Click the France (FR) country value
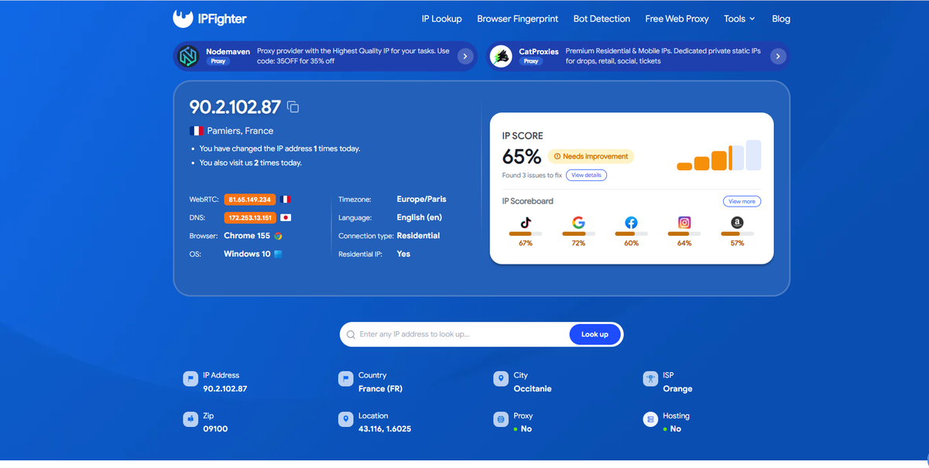Image resolution: width=929 pixels, height=468 pixels. 380,388
